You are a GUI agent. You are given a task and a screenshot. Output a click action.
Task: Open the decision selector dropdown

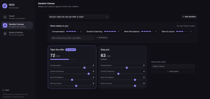78,17
